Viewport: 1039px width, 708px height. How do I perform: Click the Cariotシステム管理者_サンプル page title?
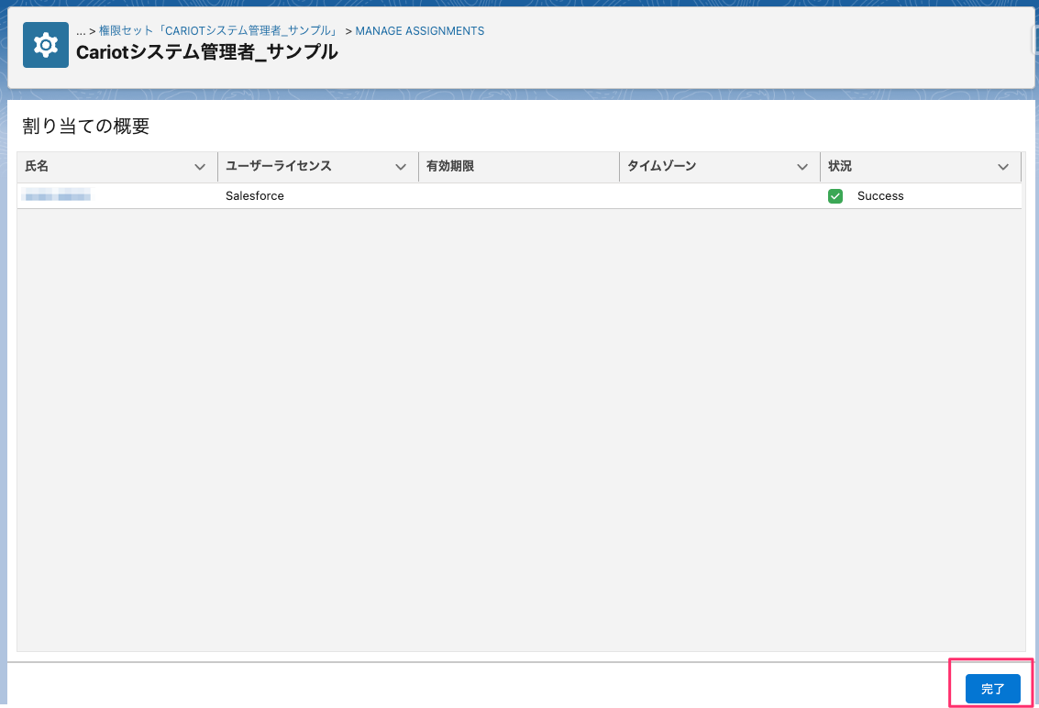point(206,52)
